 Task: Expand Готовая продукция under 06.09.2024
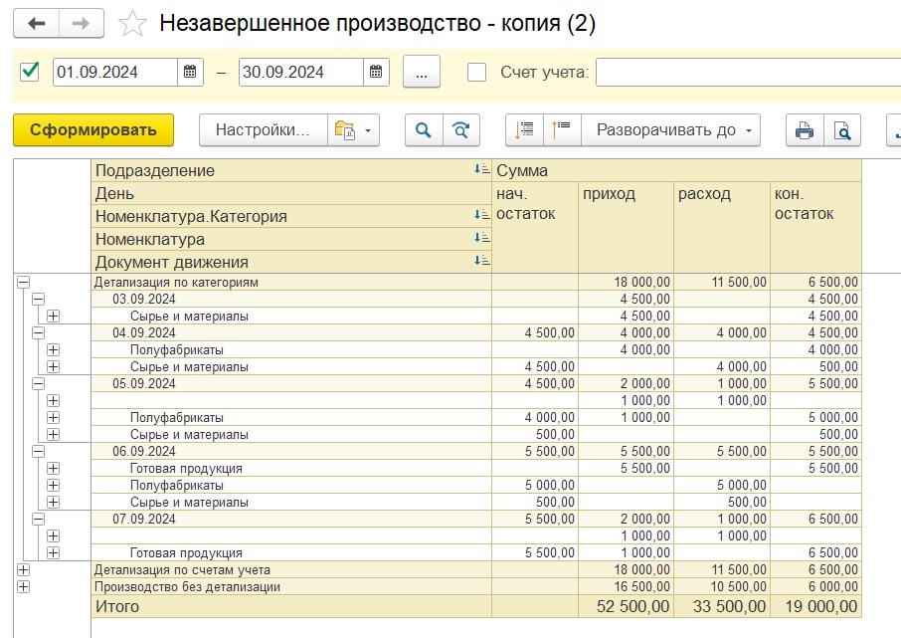click(x=53, y=468)
